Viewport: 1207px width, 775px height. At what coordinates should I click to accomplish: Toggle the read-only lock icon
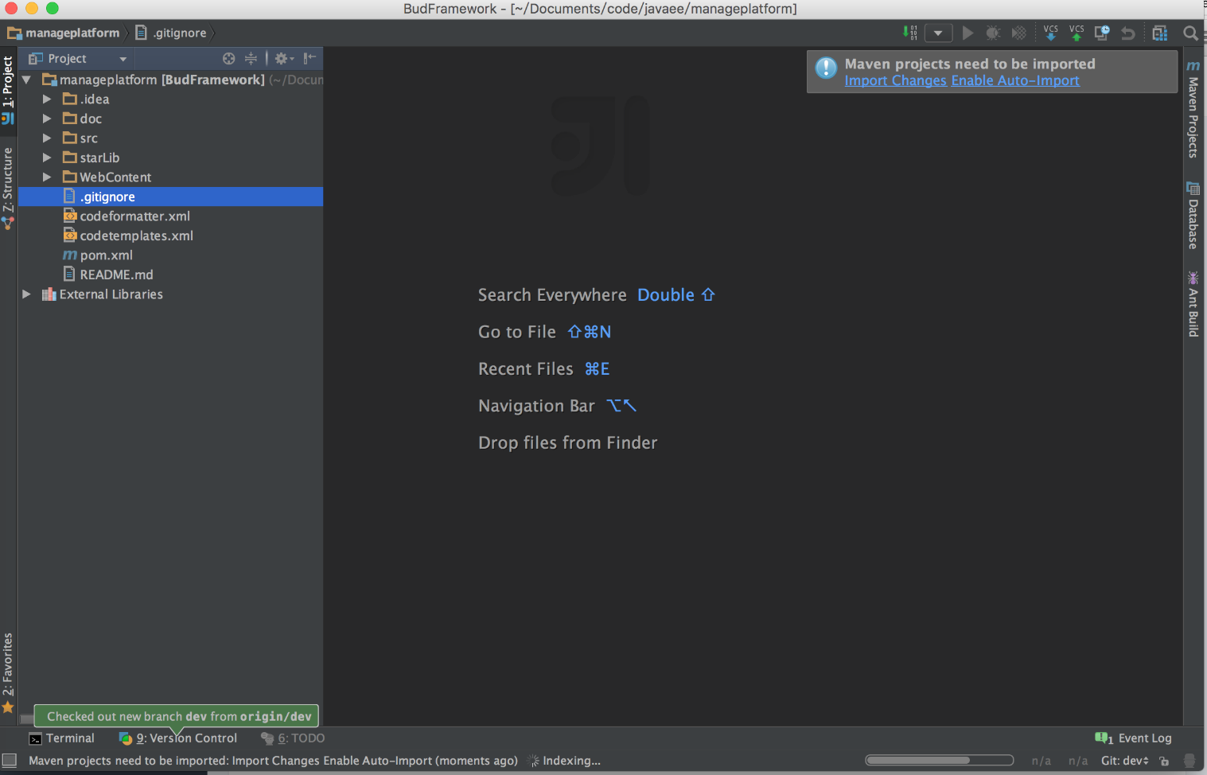[1164, 761]
